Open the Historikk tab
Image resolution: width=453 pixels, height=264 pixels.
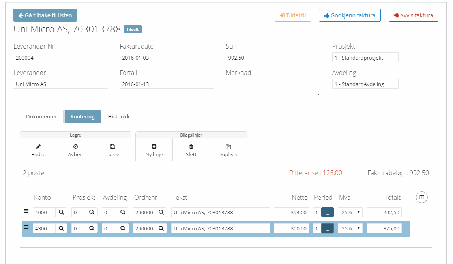point(119,116)
